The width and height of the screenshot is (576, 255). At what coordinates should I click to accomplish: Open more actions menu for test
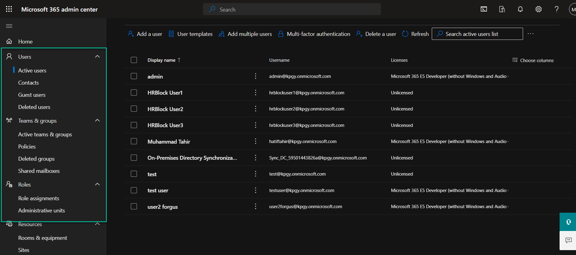[256, 174]
